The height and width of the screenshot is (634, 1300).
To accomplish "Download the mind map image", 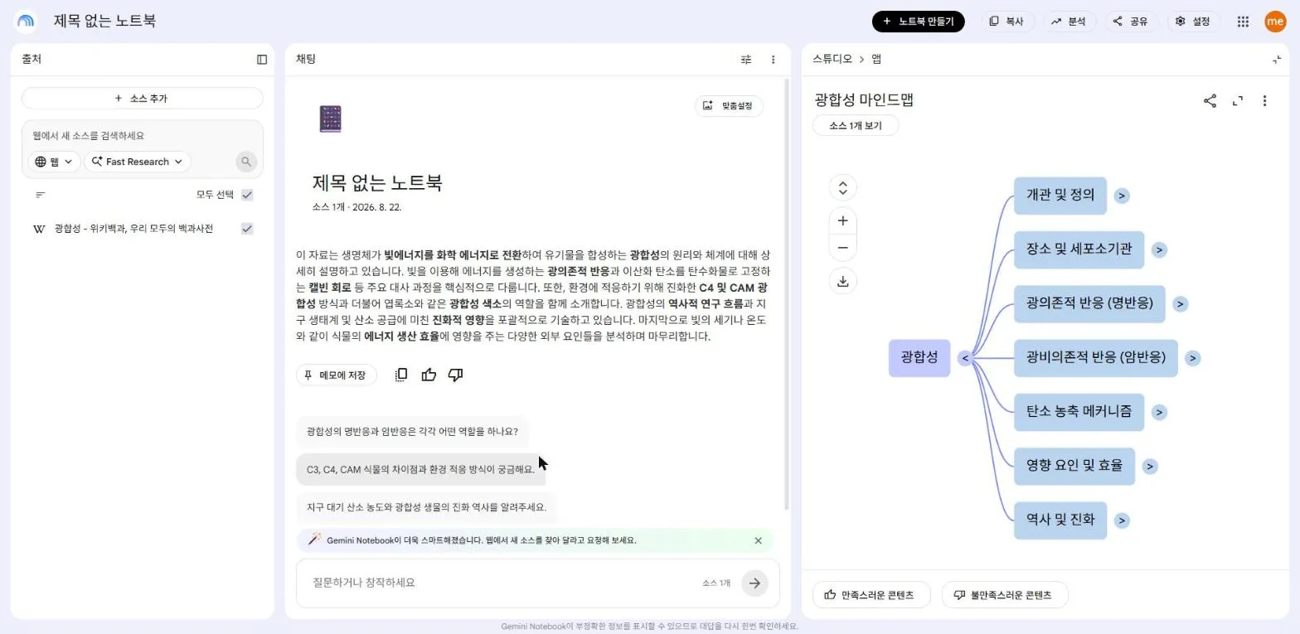I will 843,281.
